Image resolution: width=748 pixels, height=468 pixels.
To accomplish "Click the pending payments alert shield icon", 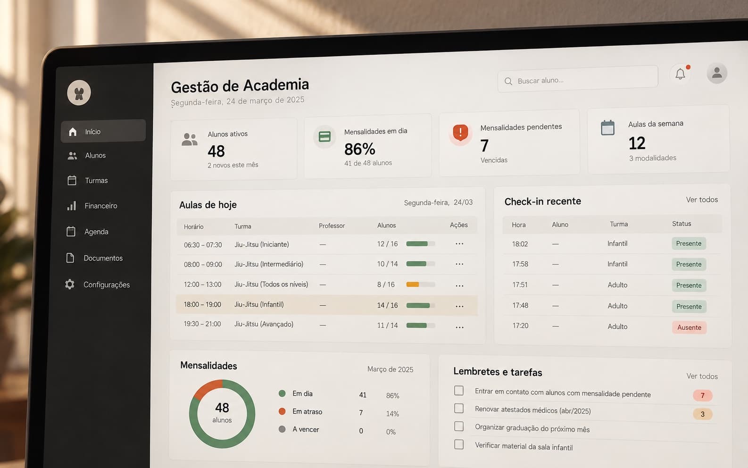I will click(460, 133).
